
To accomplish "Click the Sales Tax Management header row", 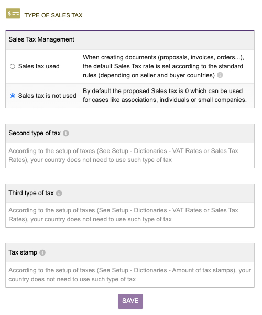I will (x=130, y=40).
